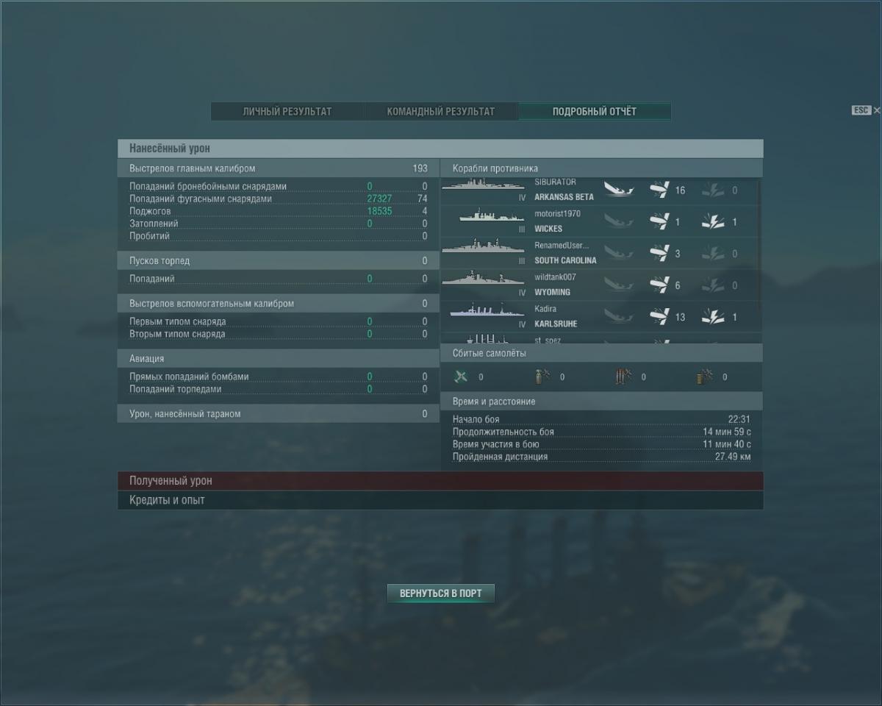Image resolution: width=882 pixels, height=706 pixels.
Task: Click player name motorist1970
Action: pyautogui.click(x=557, y=213)
